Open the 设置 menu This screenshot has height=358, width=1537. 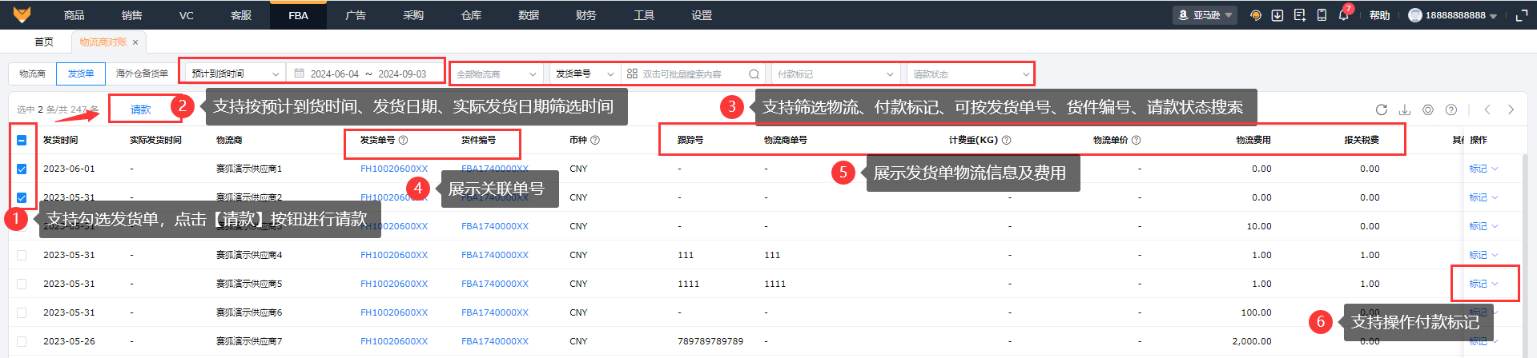click(x=702, y=15)
